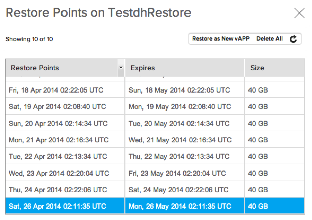This screenshot has height=220, width=312.
Task: Sort by Restore Points column header
Action: coord(60,68)
